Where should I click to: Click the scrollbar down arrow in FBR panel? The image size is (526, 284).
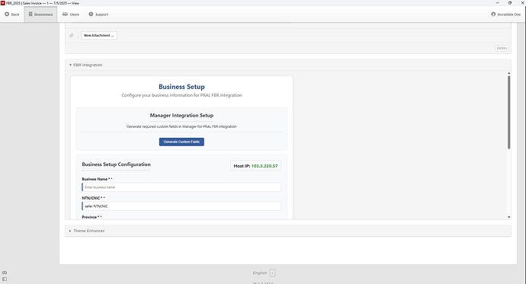click(x=509, y=217)
